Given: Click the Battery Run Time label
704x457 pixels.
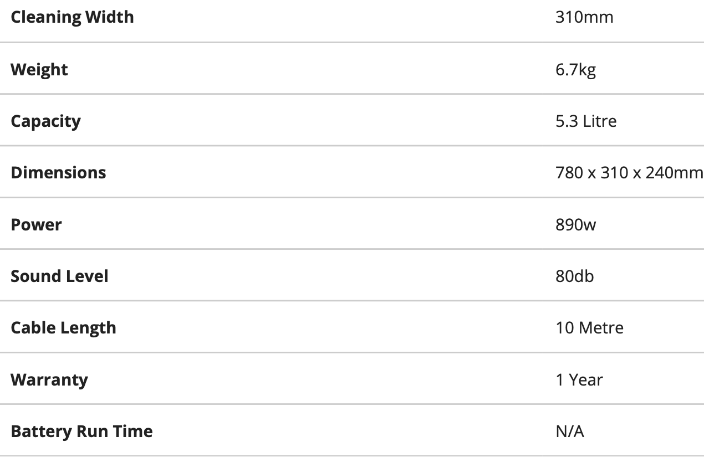Looking at the screenshot, I should coord(81,431).
